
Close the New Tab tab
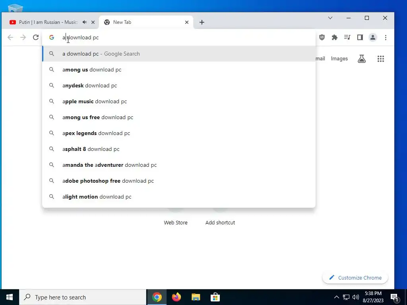(187, 22)
